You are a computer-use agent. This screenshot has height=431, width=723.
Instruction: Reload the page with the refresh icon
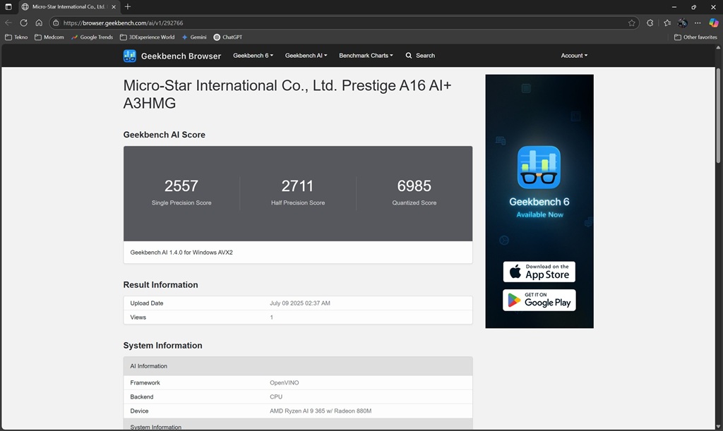(23, 23)
